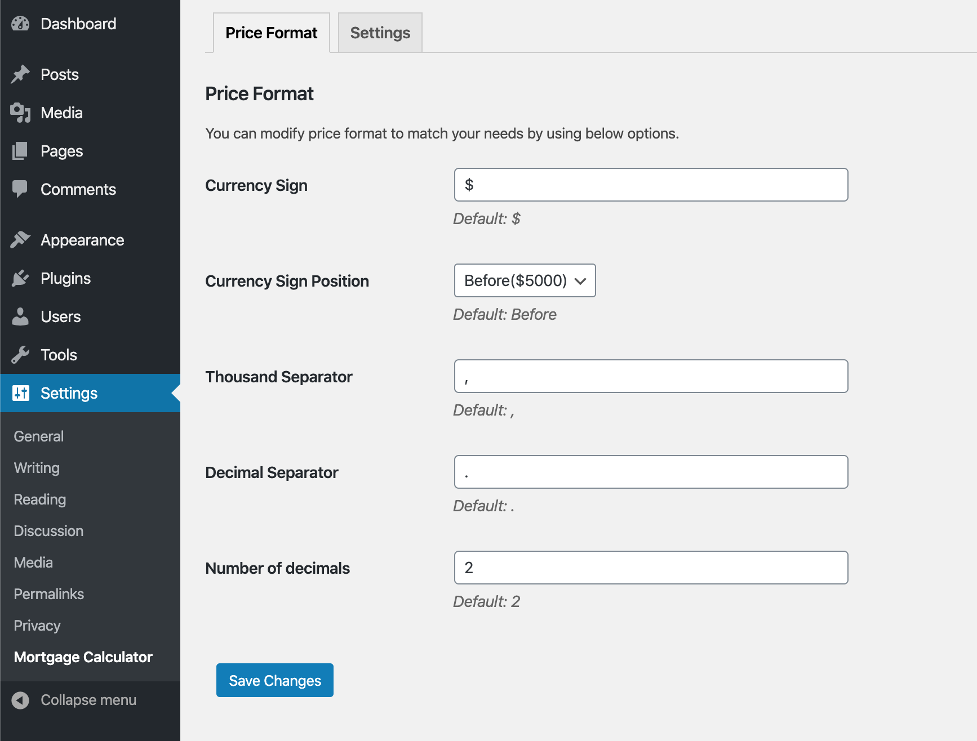Viewport: 977px width, 741px height.
Task: Click the Appearance paintbrush icon
Action: (x=20, y=240)
